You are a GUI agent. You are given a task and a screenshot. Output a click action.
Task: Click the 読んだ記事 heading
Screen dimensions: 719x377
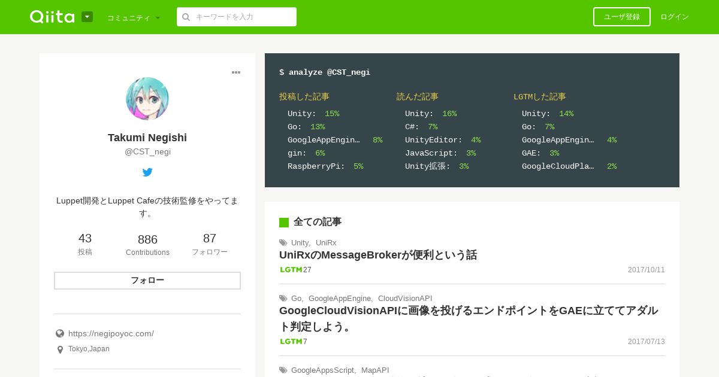(418, 96)
